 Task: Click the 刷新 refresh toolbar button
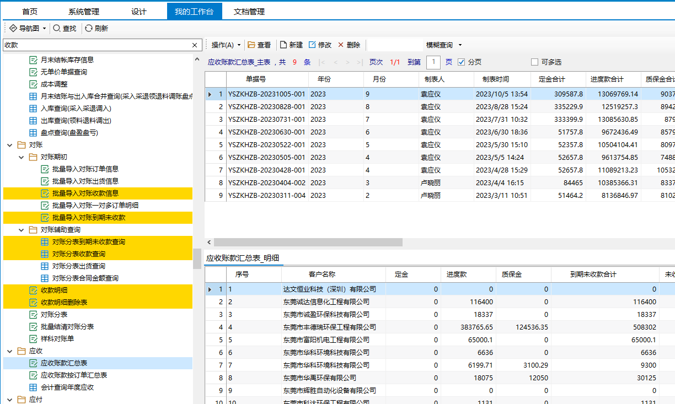97,28
